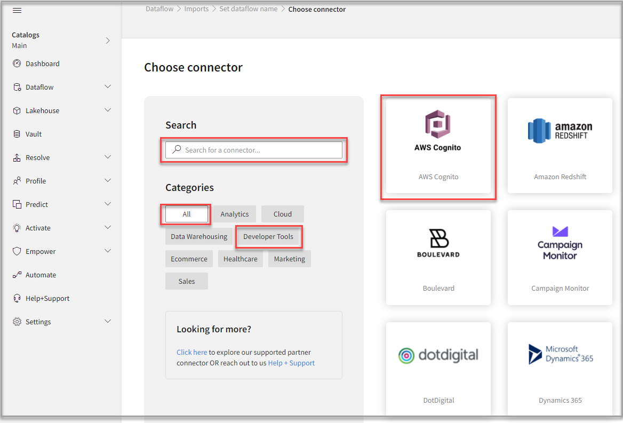Go to Imports via the breadcrumb
Screen dimensions: 623x423
point(196,9)
